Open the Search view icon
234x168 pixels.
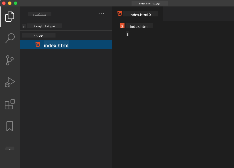point(10,38)
